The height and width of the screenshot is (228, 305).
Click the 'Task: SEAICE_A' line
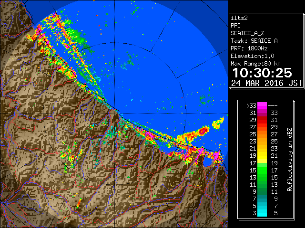click(254, 41)
